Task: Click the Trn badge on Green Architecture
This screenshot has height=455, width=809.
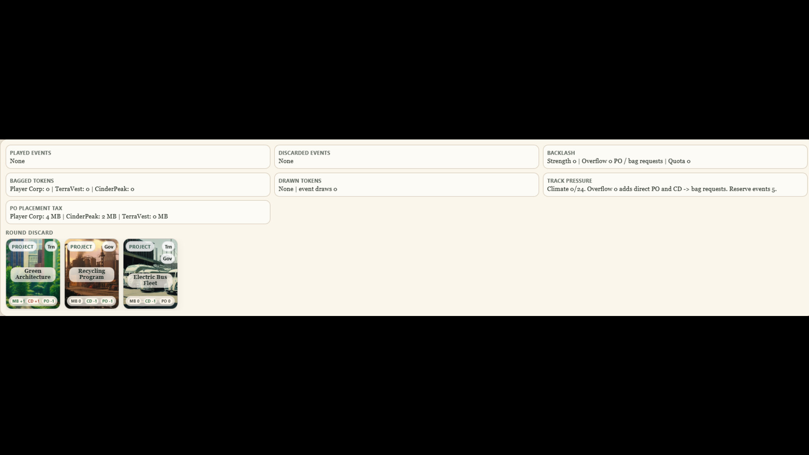Action: [x=51, y=247]
